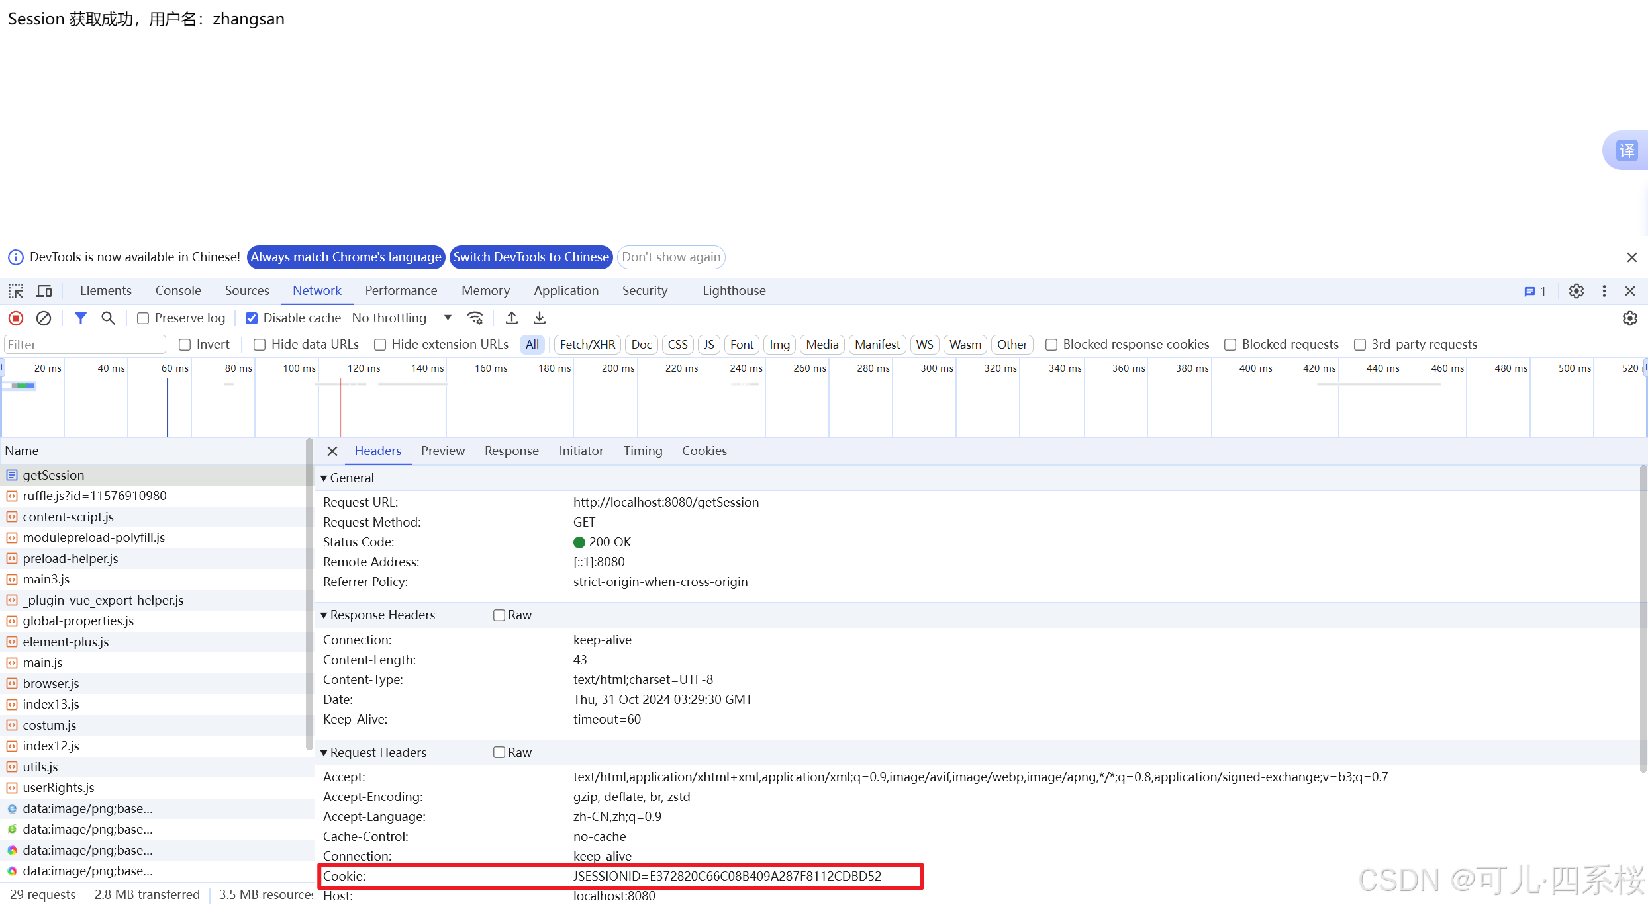This screenshot has width=1648, height=907.
Task: Click the inspect element picker icon
Action: coord(16,291)
